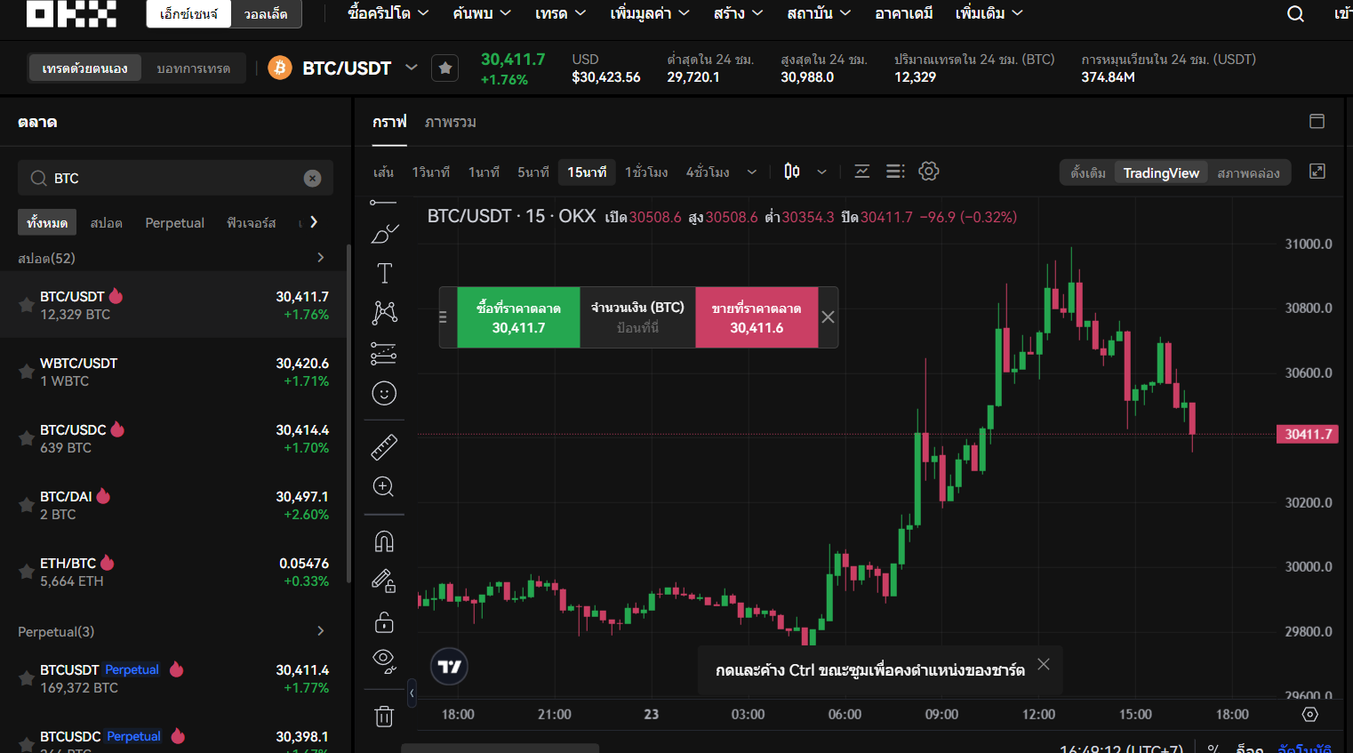Click the drag handle of the quick order panel
This screenshot has height=753, width=1353.
[444, 317]
